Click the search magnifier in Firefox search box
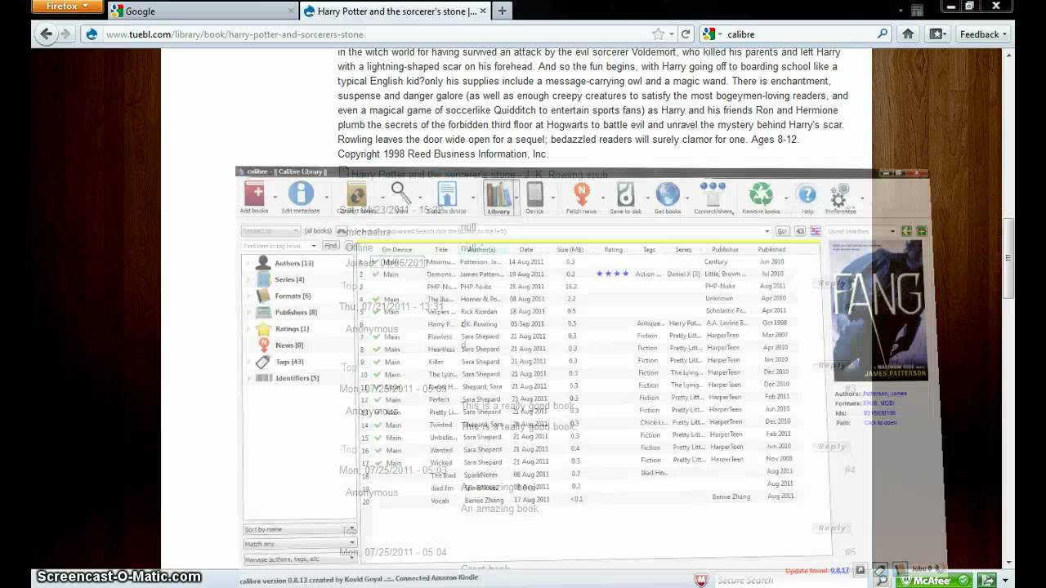 [x=882, y=34]
